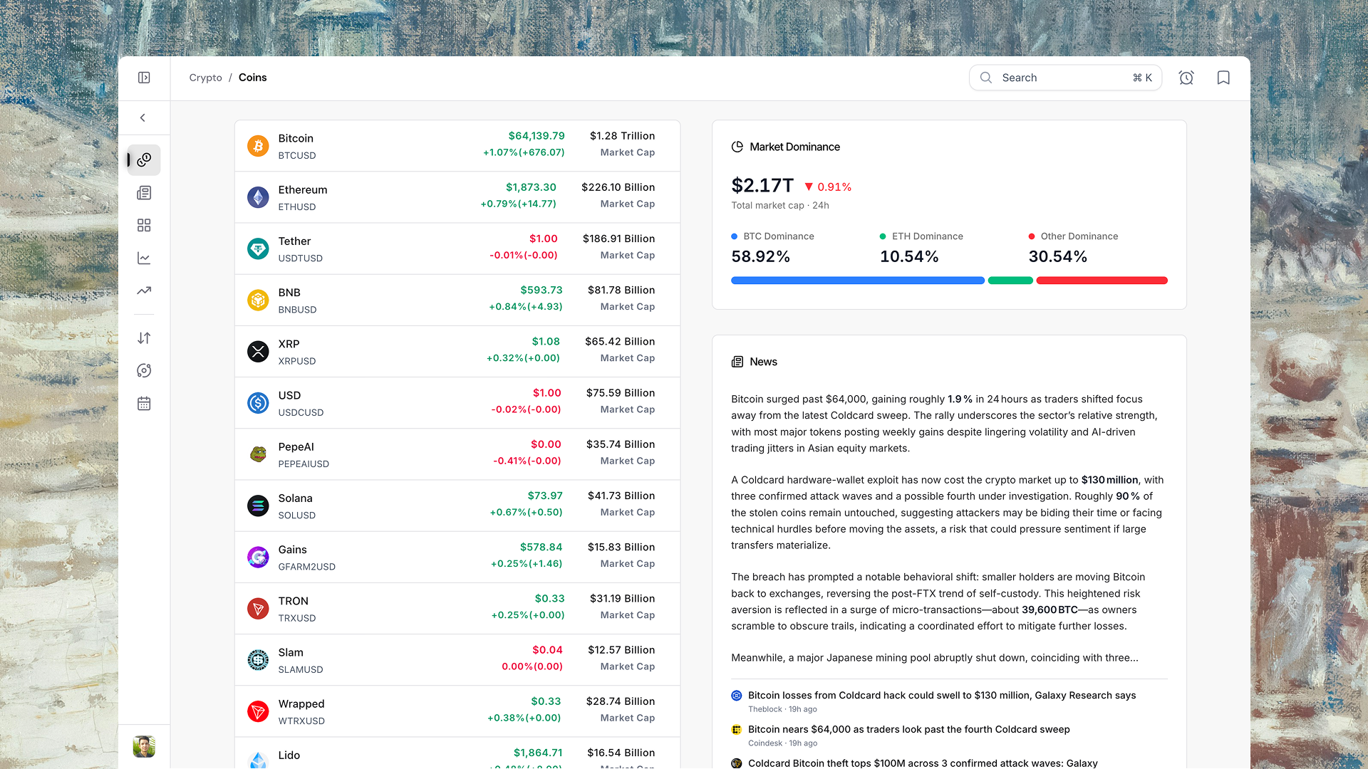This screenshot has width=1368, height=769.
Task: Click the SLAMUSD ticker symbol
Action: click(x=301, y=670)
